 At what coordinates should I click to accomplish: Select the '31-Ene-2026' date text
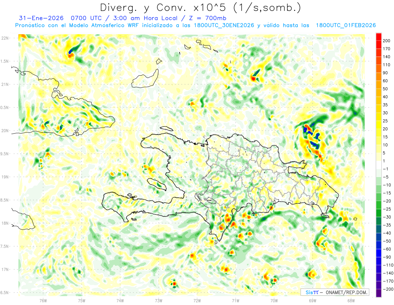coord(41,18)
